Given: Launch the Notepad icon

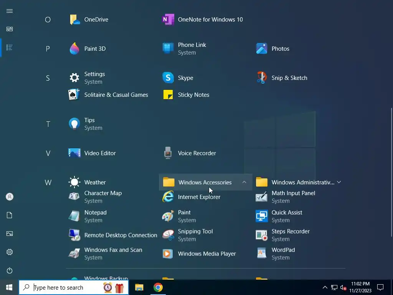Looking at the screenshot, I should (74, 216).
